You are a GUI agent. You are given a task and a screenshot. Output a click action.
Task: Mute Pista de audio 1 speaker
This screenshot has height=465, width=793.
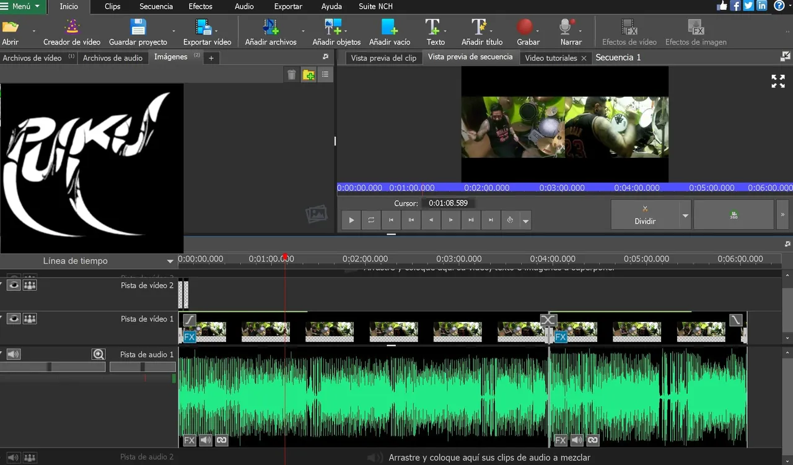pos(14,354)
